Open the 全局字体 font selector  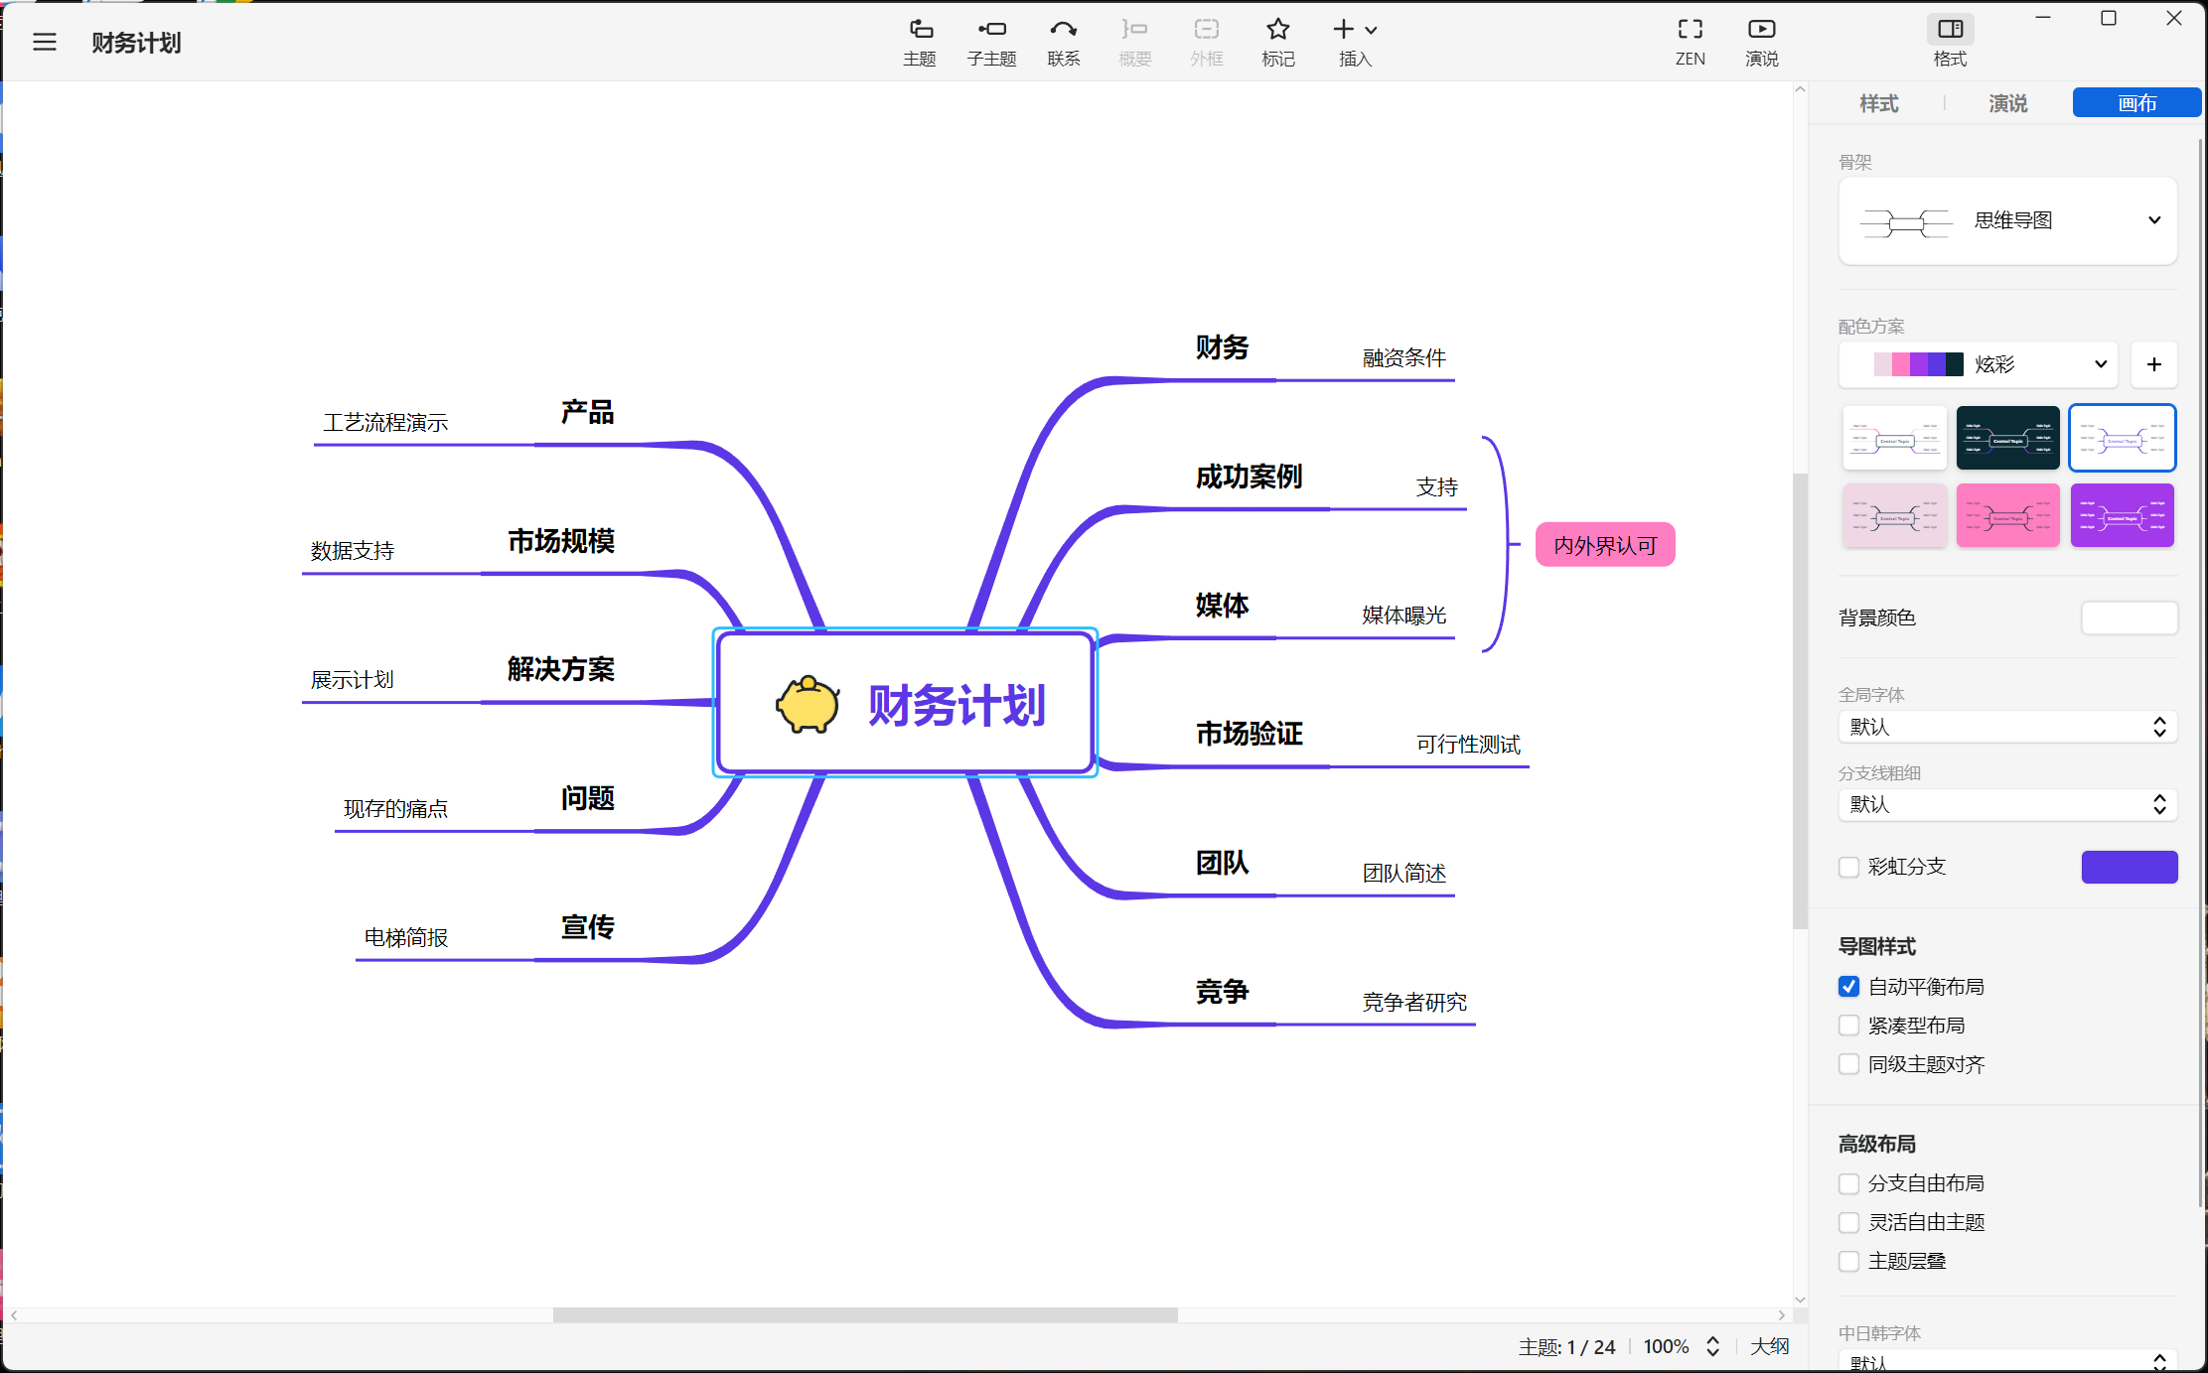pos(2007,727)
